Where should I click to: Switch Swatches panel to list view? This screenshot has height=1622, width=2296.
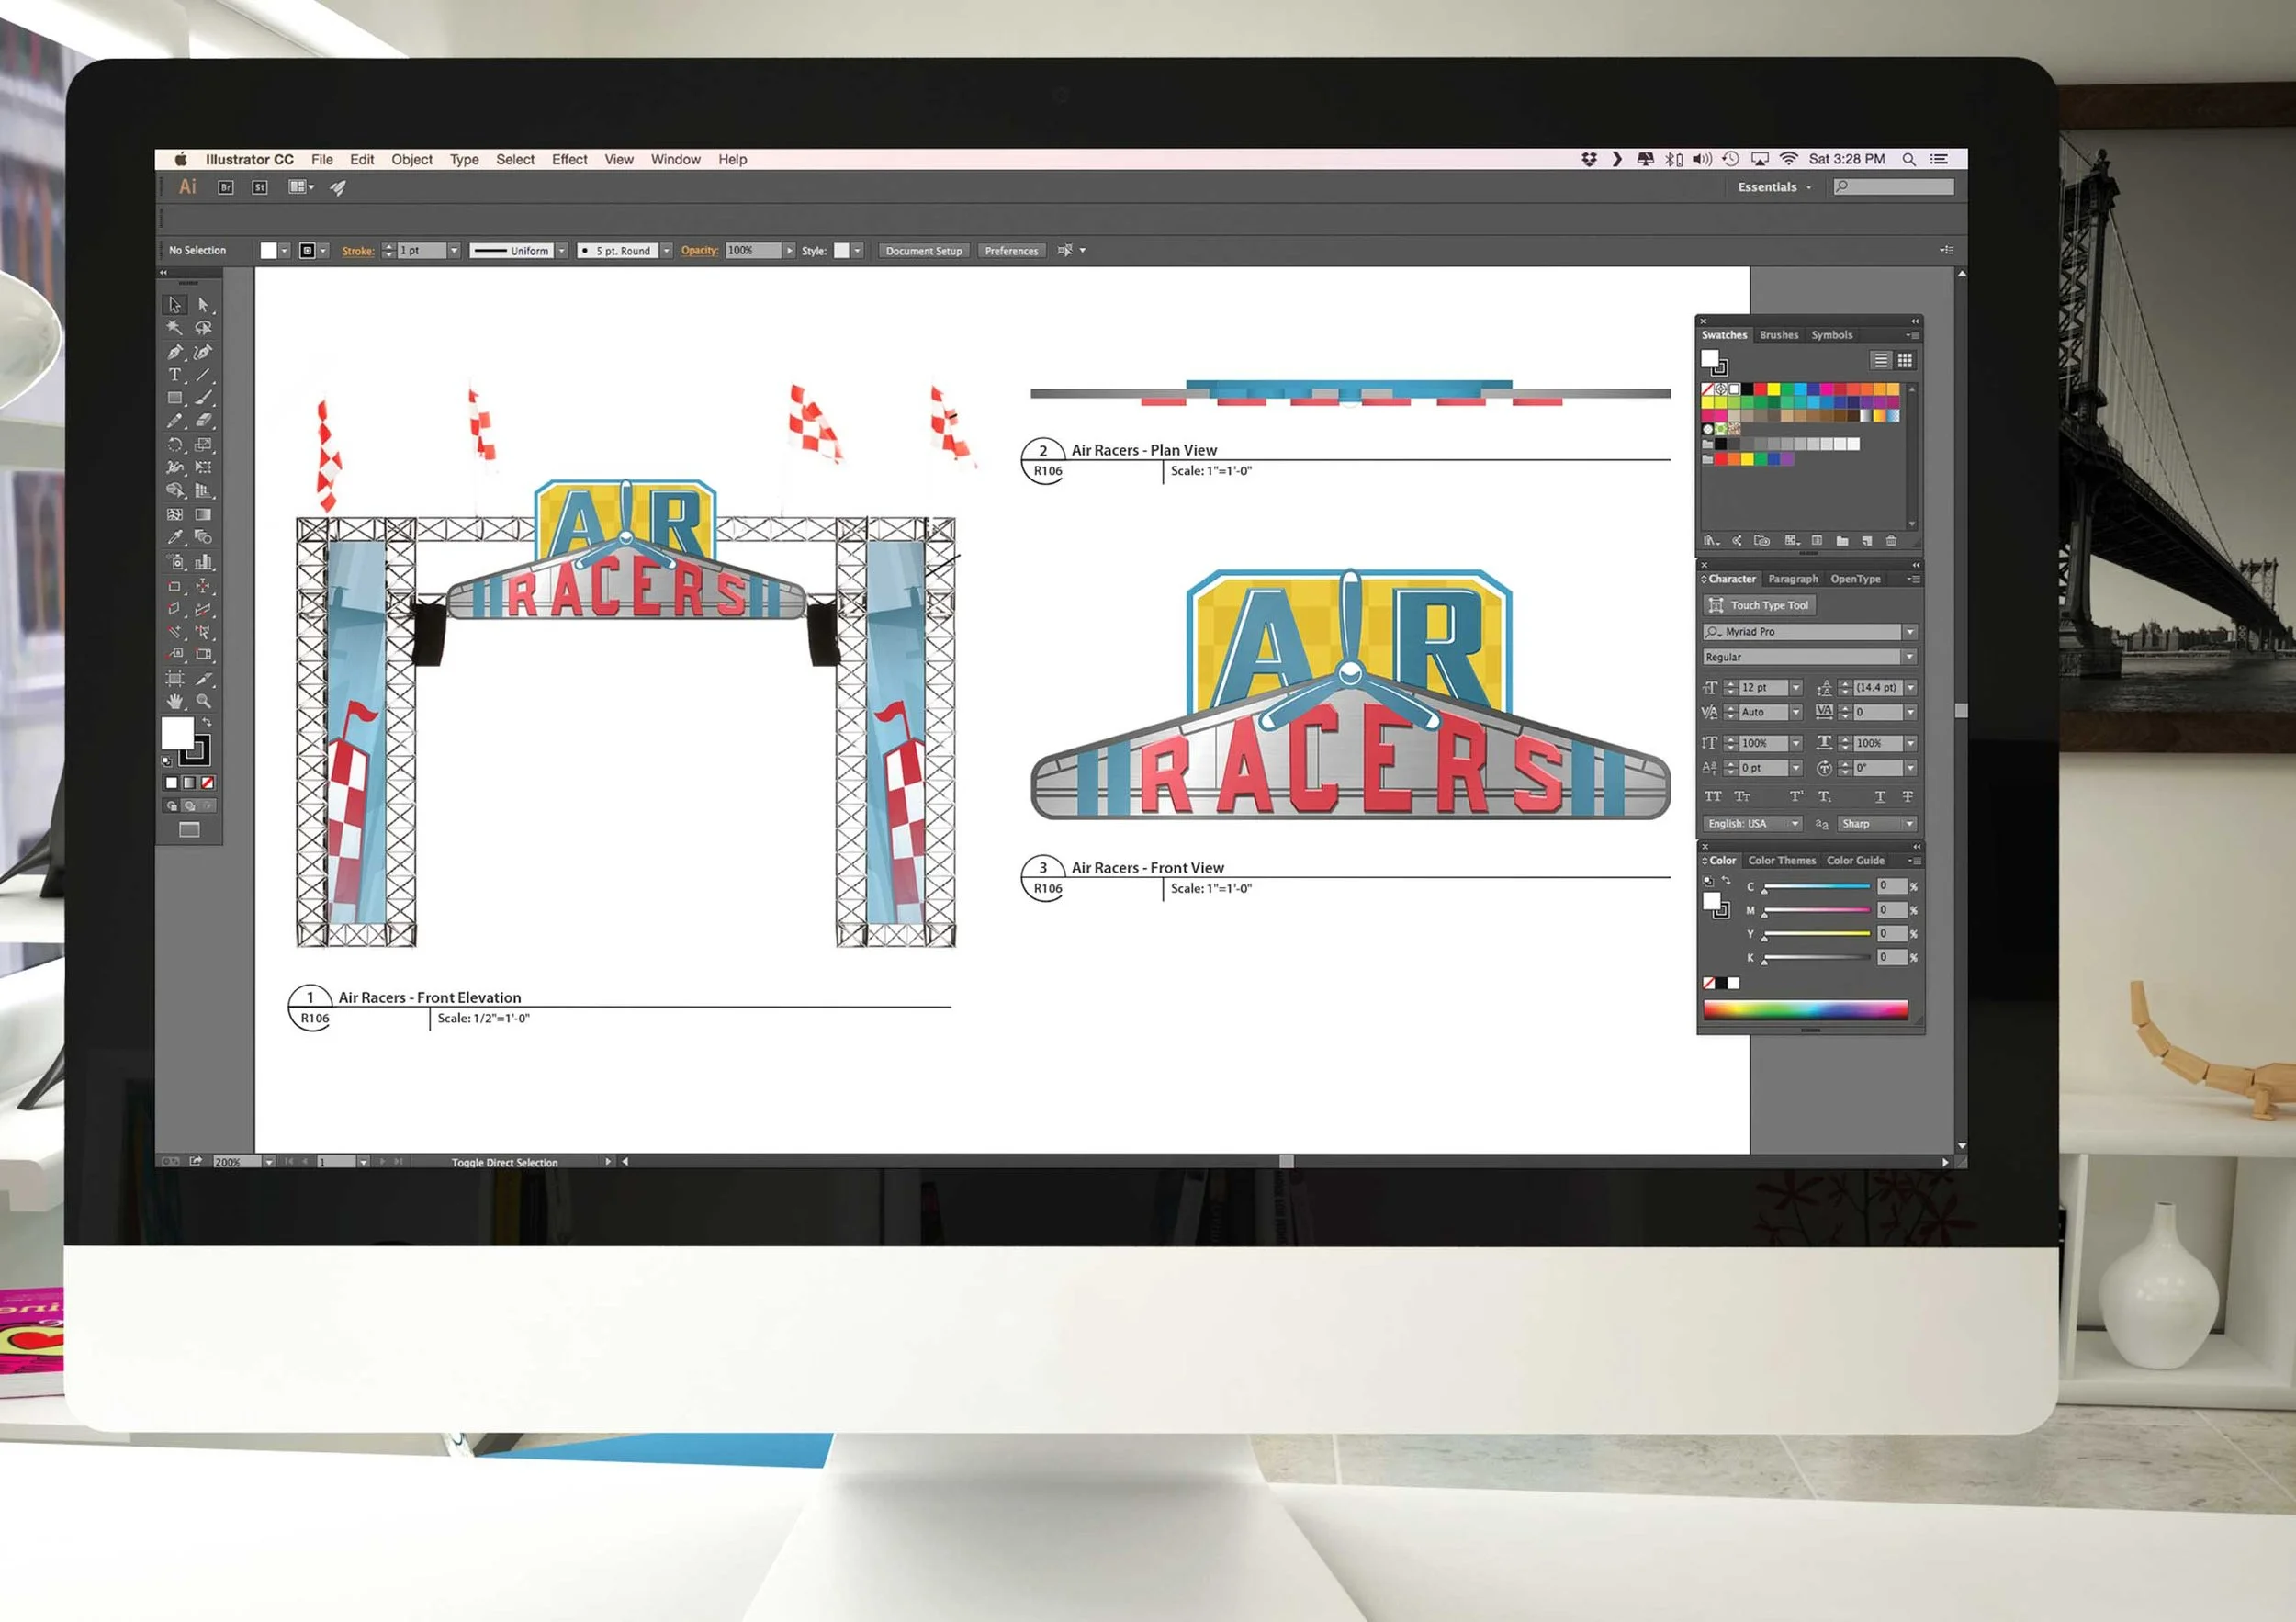[x=1881, y=360]
